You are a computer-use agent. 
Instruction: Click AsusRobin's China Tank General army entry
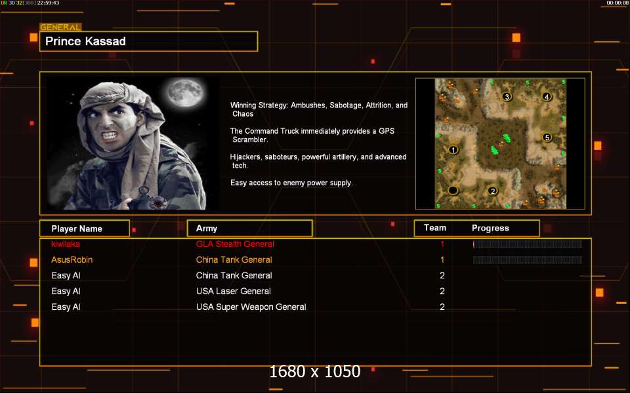coord(234,259)
